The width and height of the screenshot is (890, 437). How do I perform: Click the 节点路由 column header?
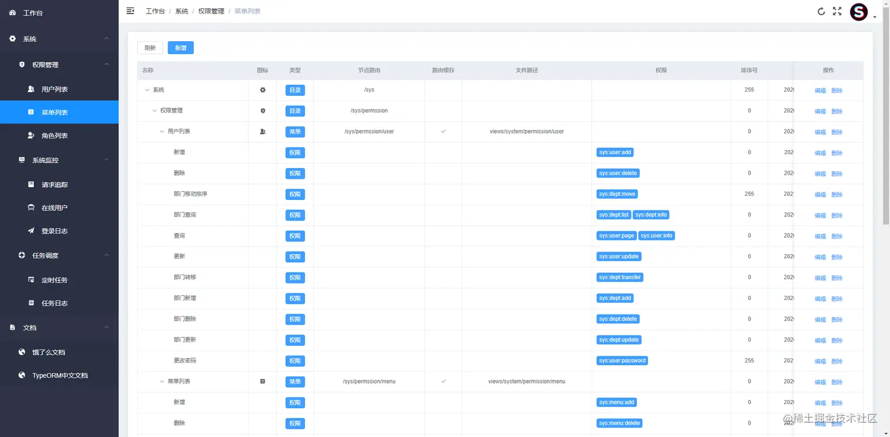point(369,70)
